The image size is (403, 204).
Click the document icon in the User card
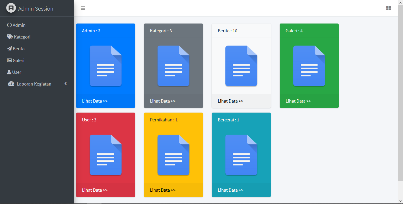coord(106,155)
